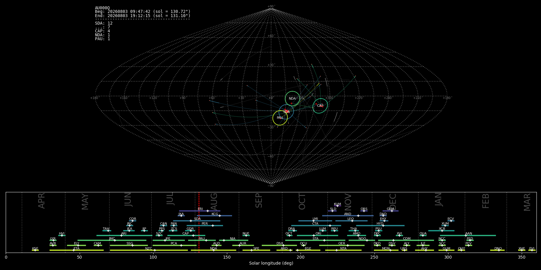Select the NZC shower label

(148, 248)
